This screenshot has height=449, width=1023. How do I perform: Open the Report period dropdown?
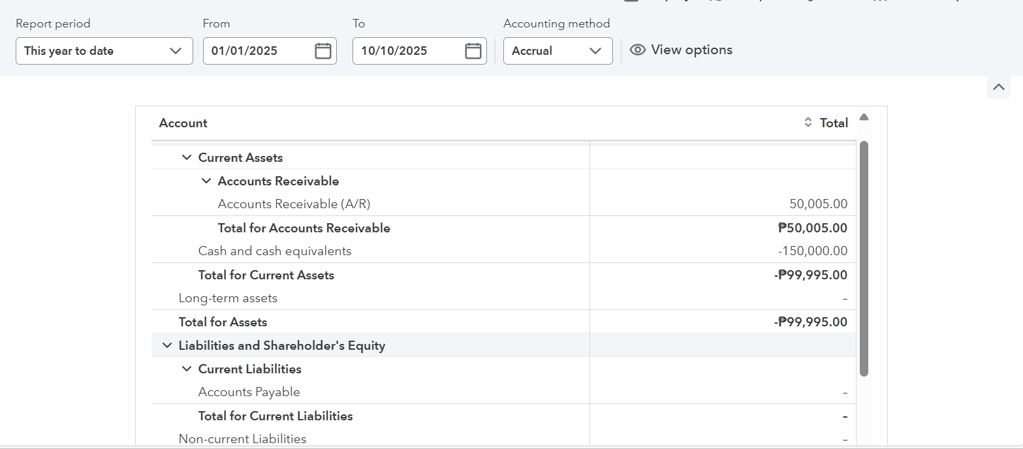[x=104, y=51]
